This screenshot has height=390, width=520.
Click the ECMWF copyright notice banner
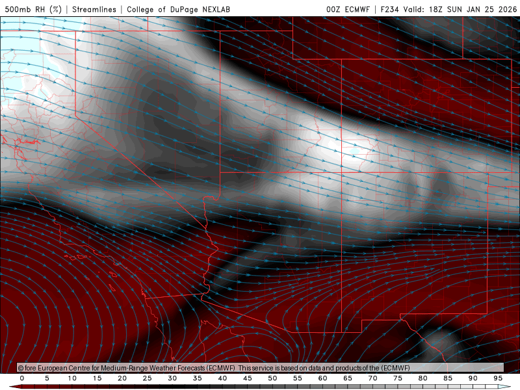pyautogui.click(x=261, y=368)
